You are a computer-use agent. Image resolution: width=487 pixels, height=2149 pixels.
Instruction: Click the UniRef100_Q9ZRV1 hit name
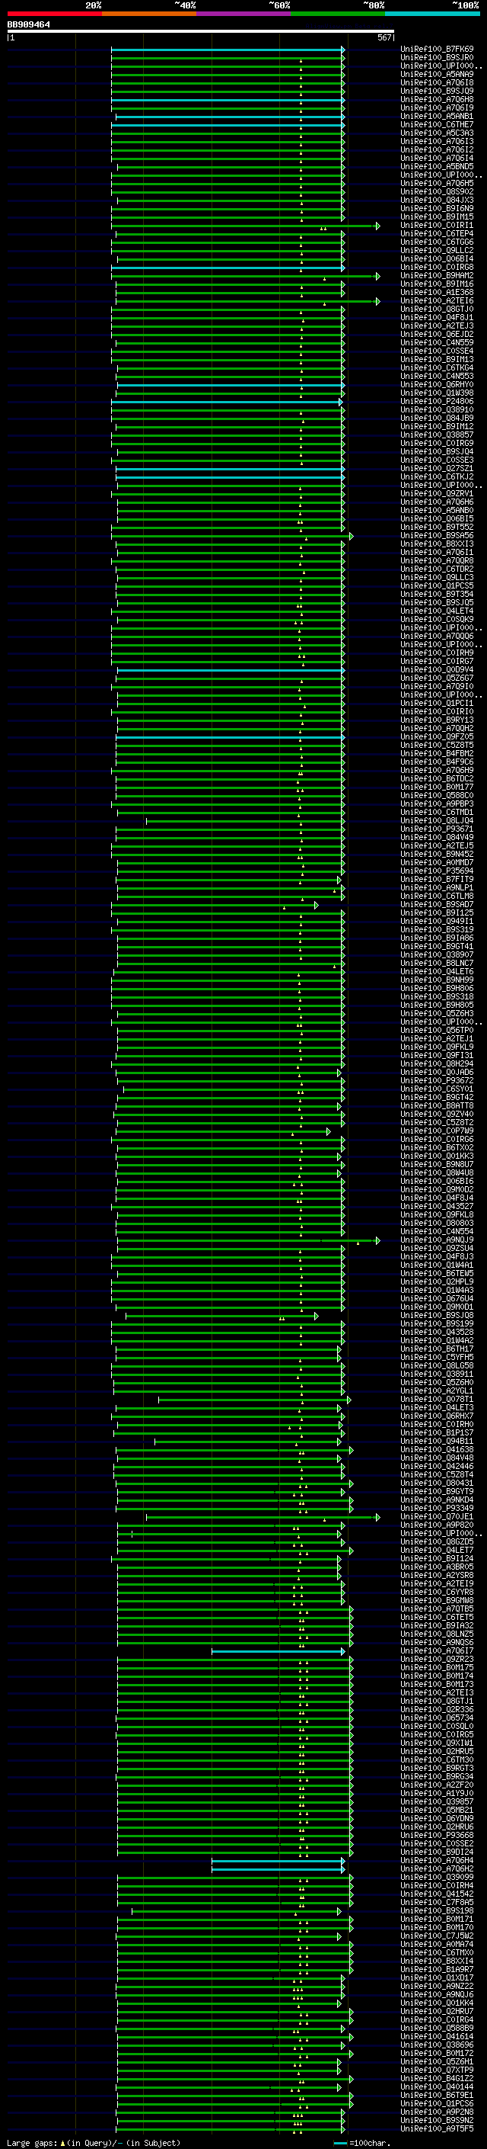click(437, 493)
